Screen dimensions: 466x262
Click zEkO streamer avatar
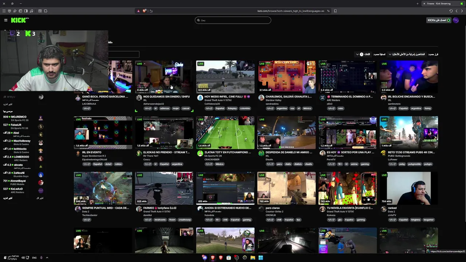point(322,98)
